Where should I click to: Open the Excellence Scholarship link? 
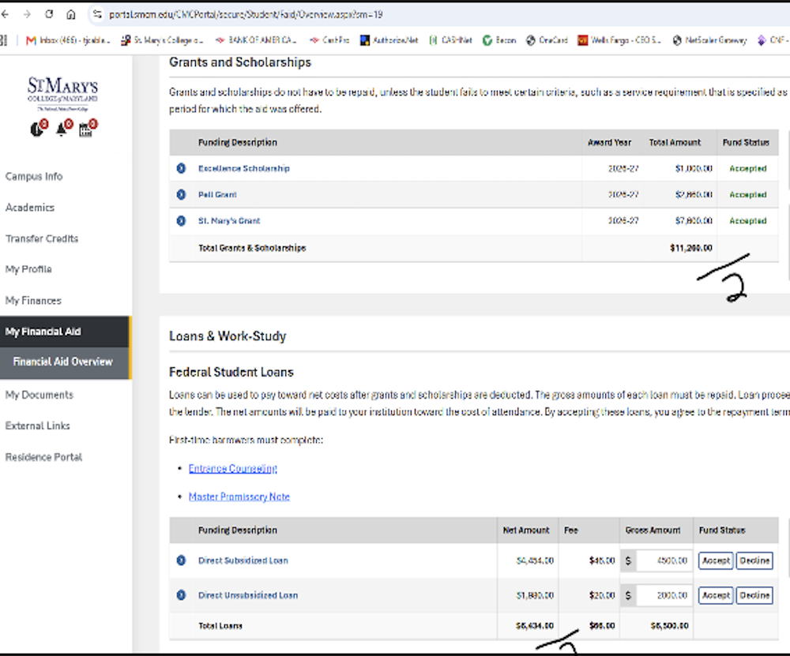point(244,168)
